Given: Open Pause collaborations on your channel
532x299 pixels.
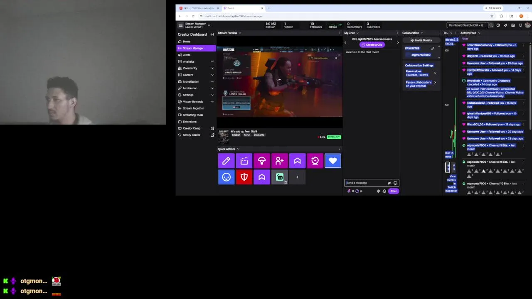Looking at the screenshot, I should click(x=421, y=84).
